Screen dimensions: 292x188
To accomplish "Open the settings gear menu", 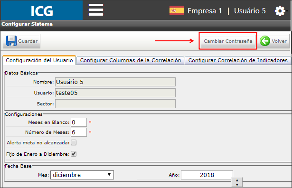I will pyautogui.click(x=280, y=11).
